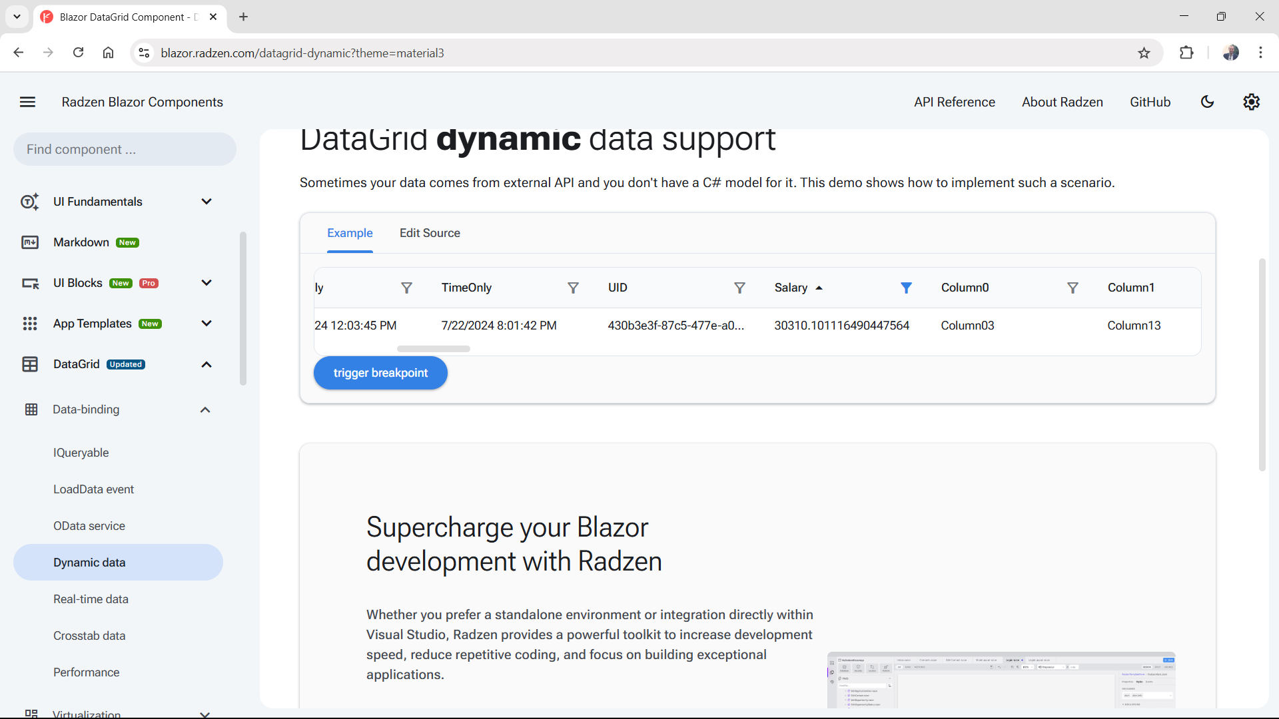View site information icon in address bar
Viewport: 1279px width, 719px height.
click(144, 53)
